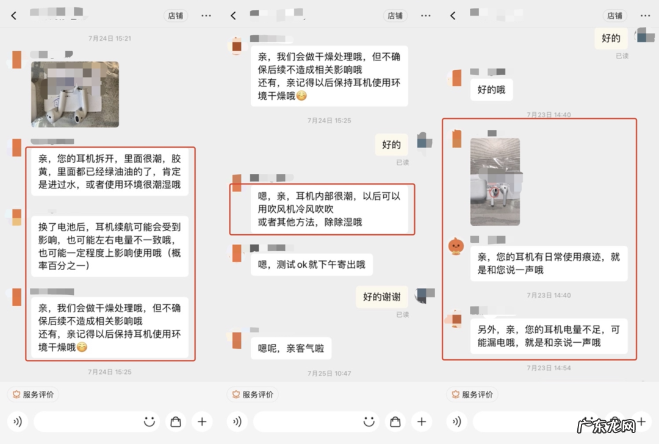Open the plus attachment menu in the left chat
Viewport: 659px width, 444px height.
(201, 421)
